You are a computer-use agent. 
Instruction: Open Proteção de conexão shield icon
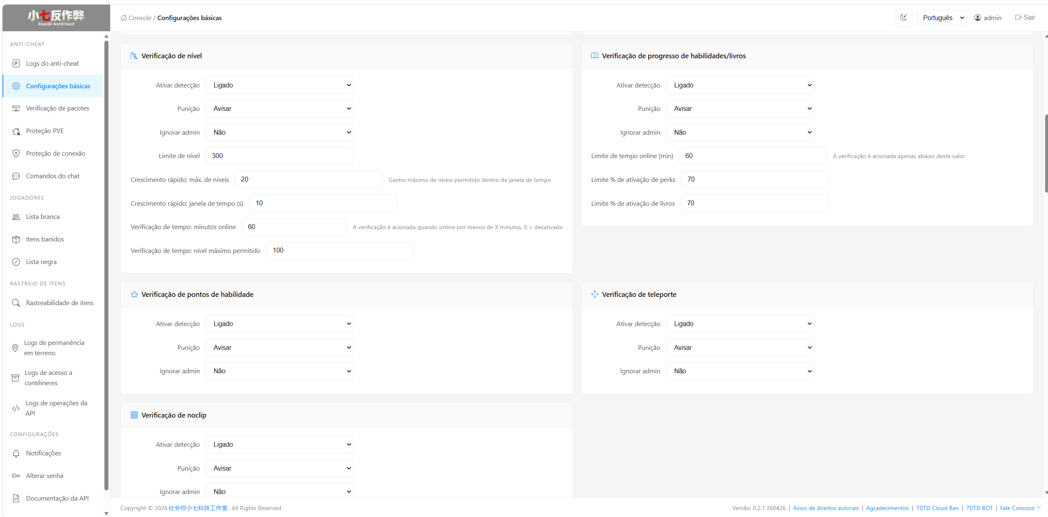click(x=16, y=154)
